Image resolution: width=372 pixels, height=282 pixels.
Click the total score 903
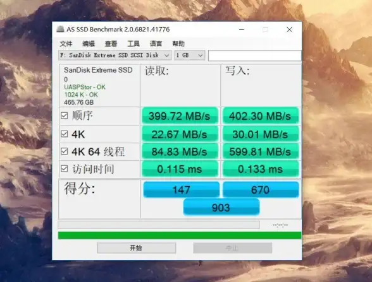[221, 207]
